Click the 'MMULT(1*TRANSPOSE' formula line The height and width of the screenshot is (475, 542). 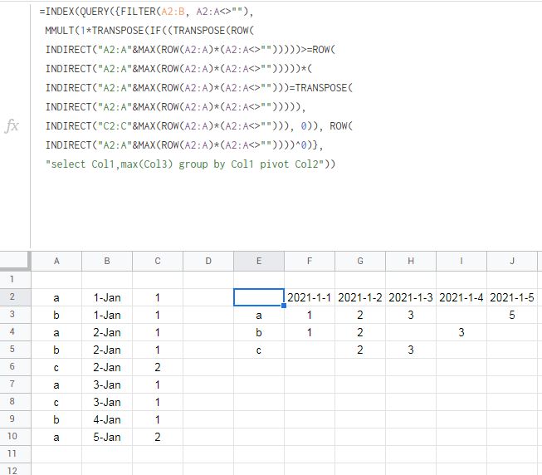[x=149, y=31]
